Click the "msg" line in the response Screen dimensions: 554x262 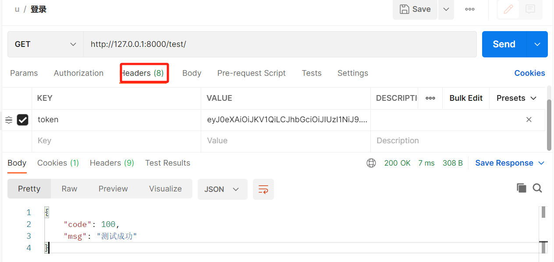point(100,236)
